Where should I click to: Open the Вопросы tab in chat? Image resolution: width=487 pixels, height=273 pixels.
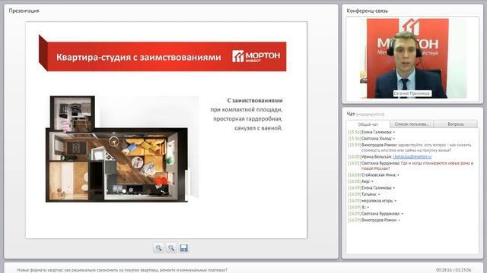[456, 124]
